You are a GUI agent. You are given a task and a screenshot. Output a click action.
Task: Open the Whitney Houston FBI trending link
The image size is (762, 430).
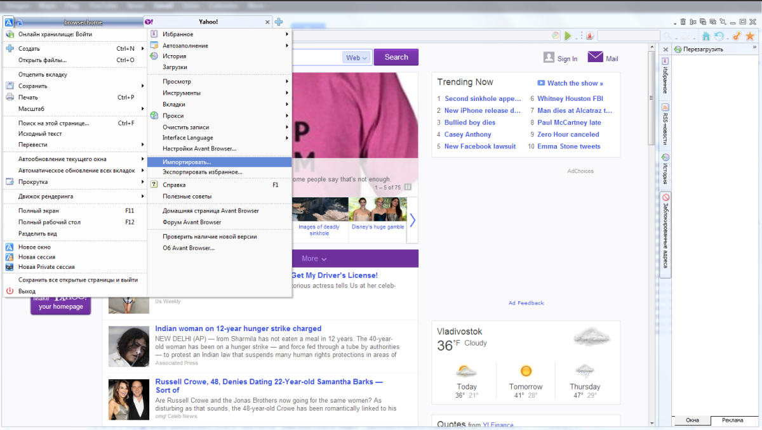(x=570, y=99)
